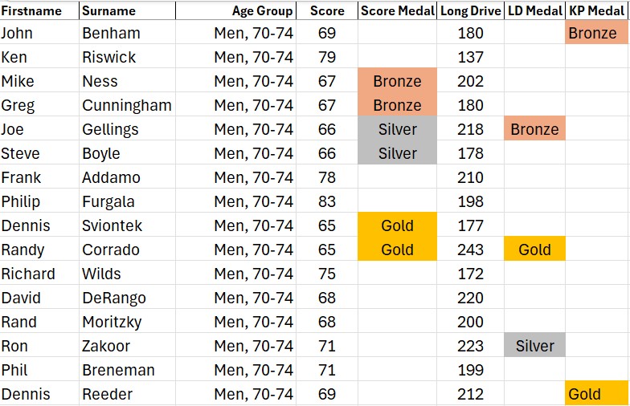Viewport: 630px width, 406px height.
Task: Select the LD Medal header cell
Action: (x=534, y=11)
